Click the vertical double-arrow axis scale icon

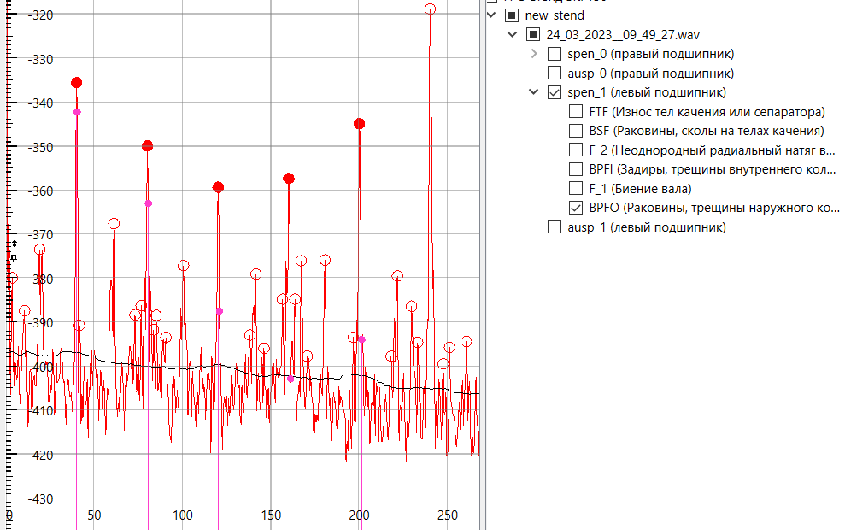13,244
